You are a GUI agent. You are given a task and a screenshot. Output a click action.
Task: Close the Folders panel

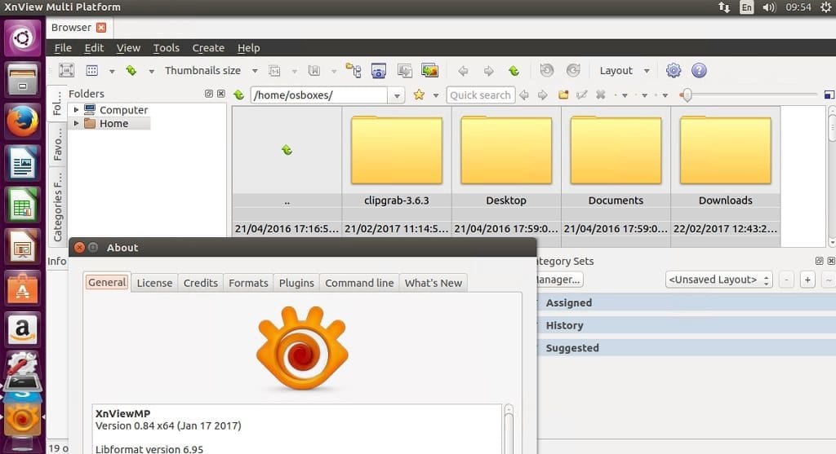coord(220,94)
